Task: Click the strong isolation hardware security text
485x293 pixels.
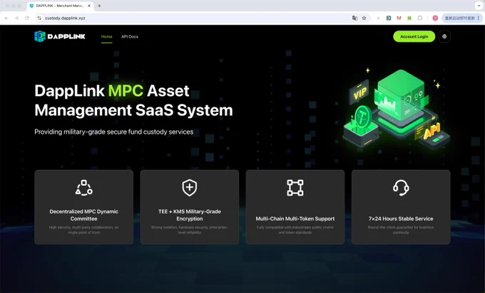Action: pyautogui.click(x=190, y=230)
